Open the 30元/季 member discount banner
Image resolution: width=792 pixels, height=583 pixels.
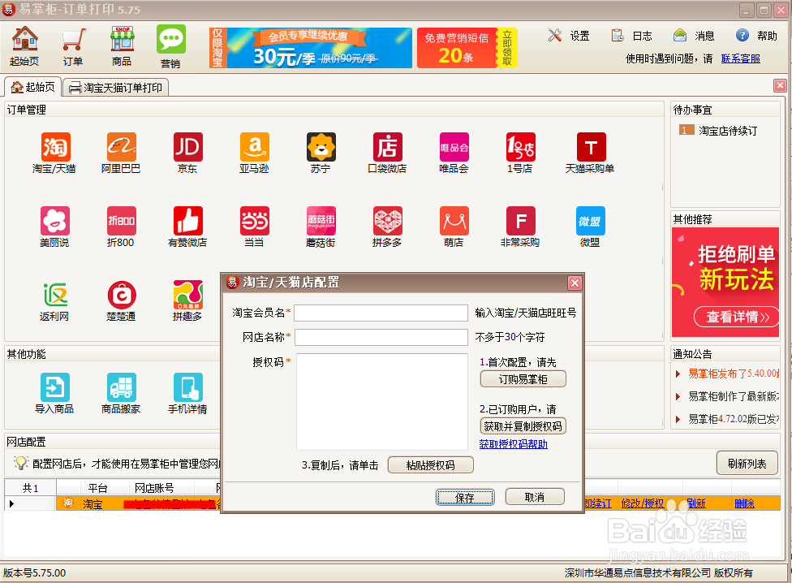pyautogui.click(x=311, y=47)
